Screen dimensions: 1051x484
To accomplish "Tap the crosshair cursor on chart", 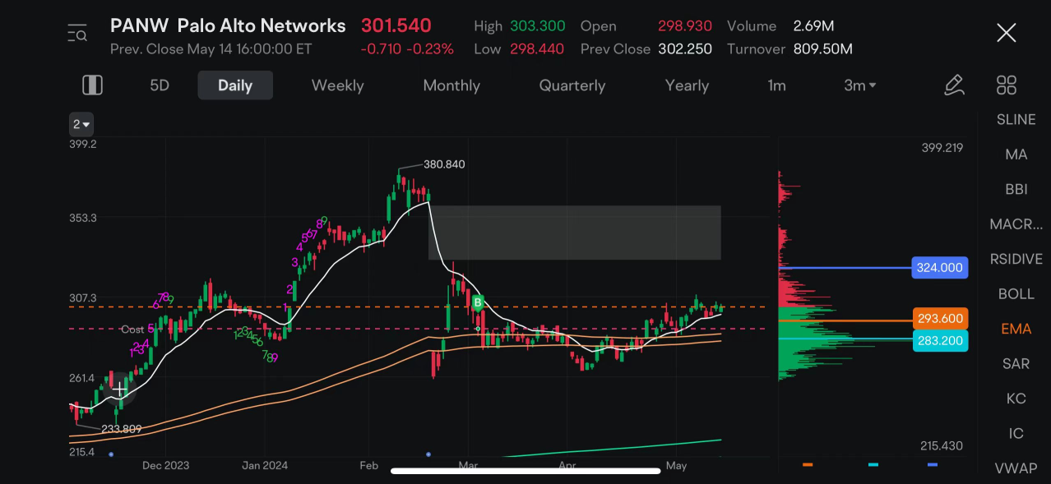I will pos(120,388).
